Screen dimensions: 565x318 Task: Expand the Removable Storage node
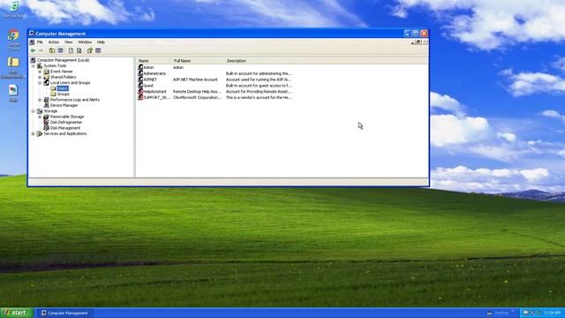40,117
